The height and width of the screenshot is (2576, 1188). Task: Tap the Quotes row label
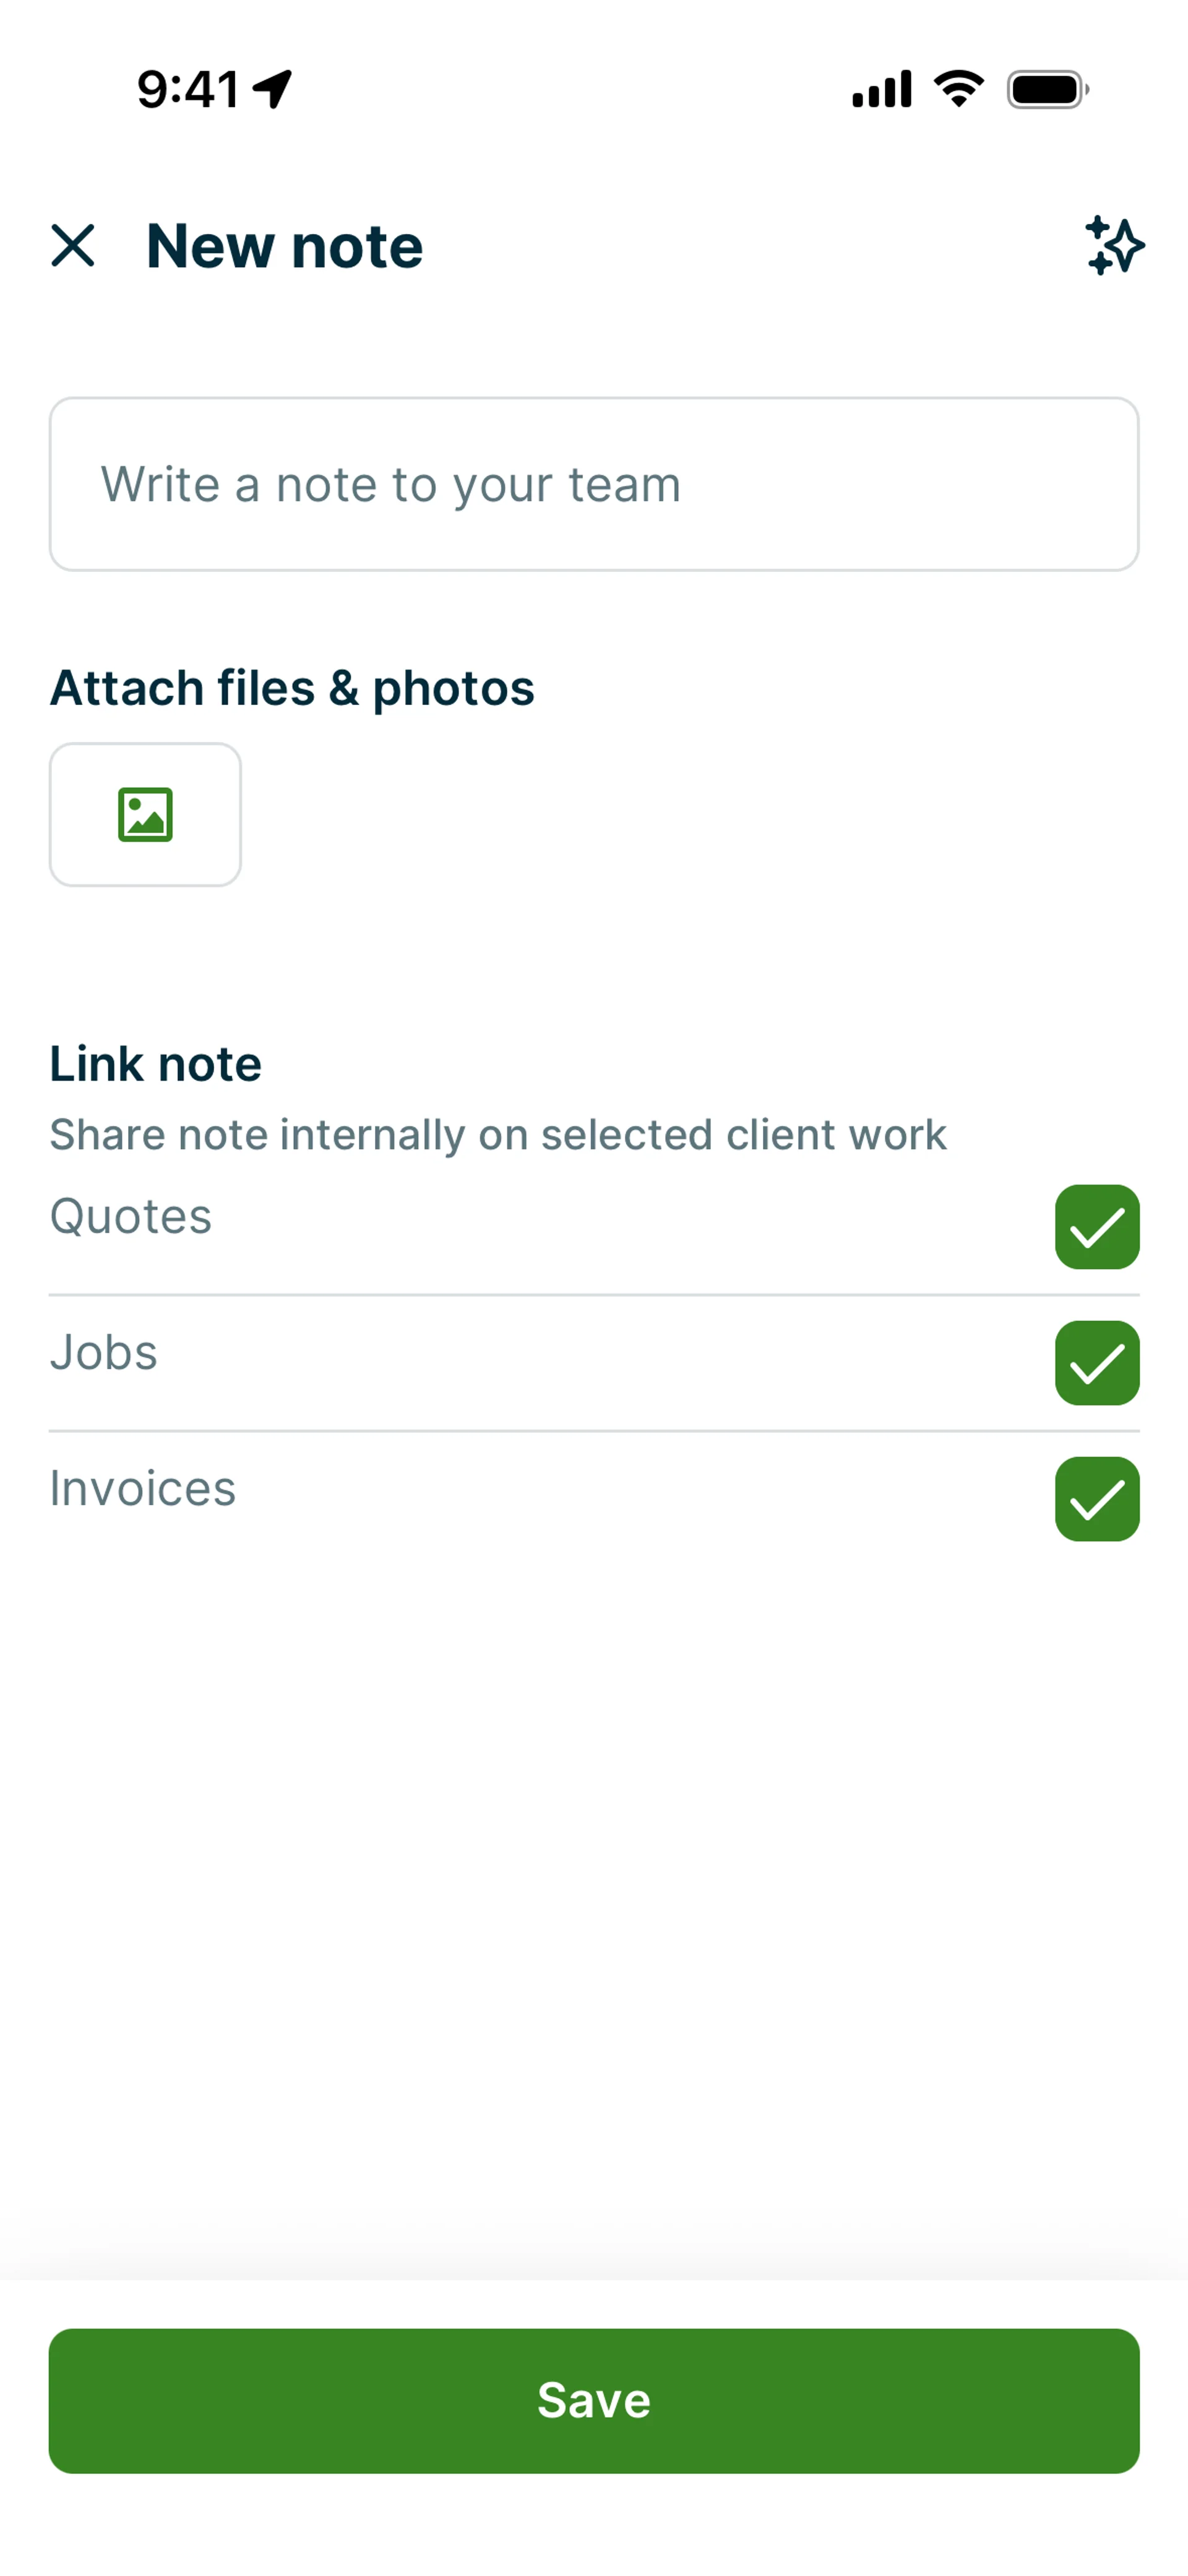131,1217
